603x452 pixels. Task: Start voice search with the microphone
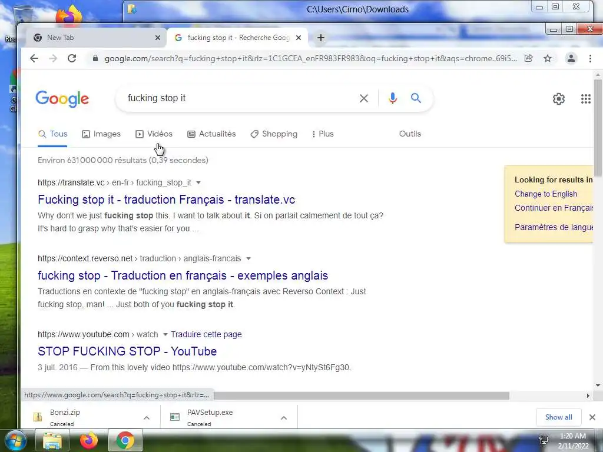392,98
